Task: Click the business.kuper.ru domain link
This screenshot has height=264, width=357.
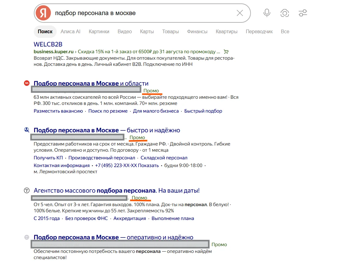Action: (54, 52)
